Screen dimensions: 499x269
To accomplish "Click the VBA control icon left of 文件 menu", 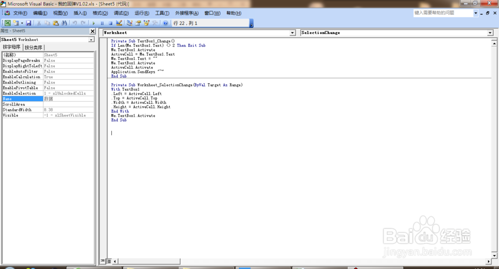I will click(x=7, y=13).
